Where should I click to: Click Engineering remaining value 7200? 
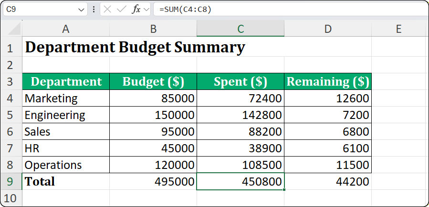[328, 115]
